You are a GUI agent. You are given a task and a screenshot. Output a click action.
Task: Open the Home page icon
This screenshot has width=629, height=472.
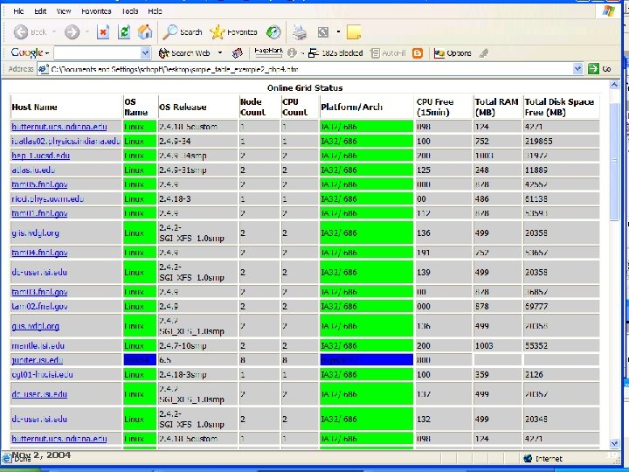[x=145, y=32]
